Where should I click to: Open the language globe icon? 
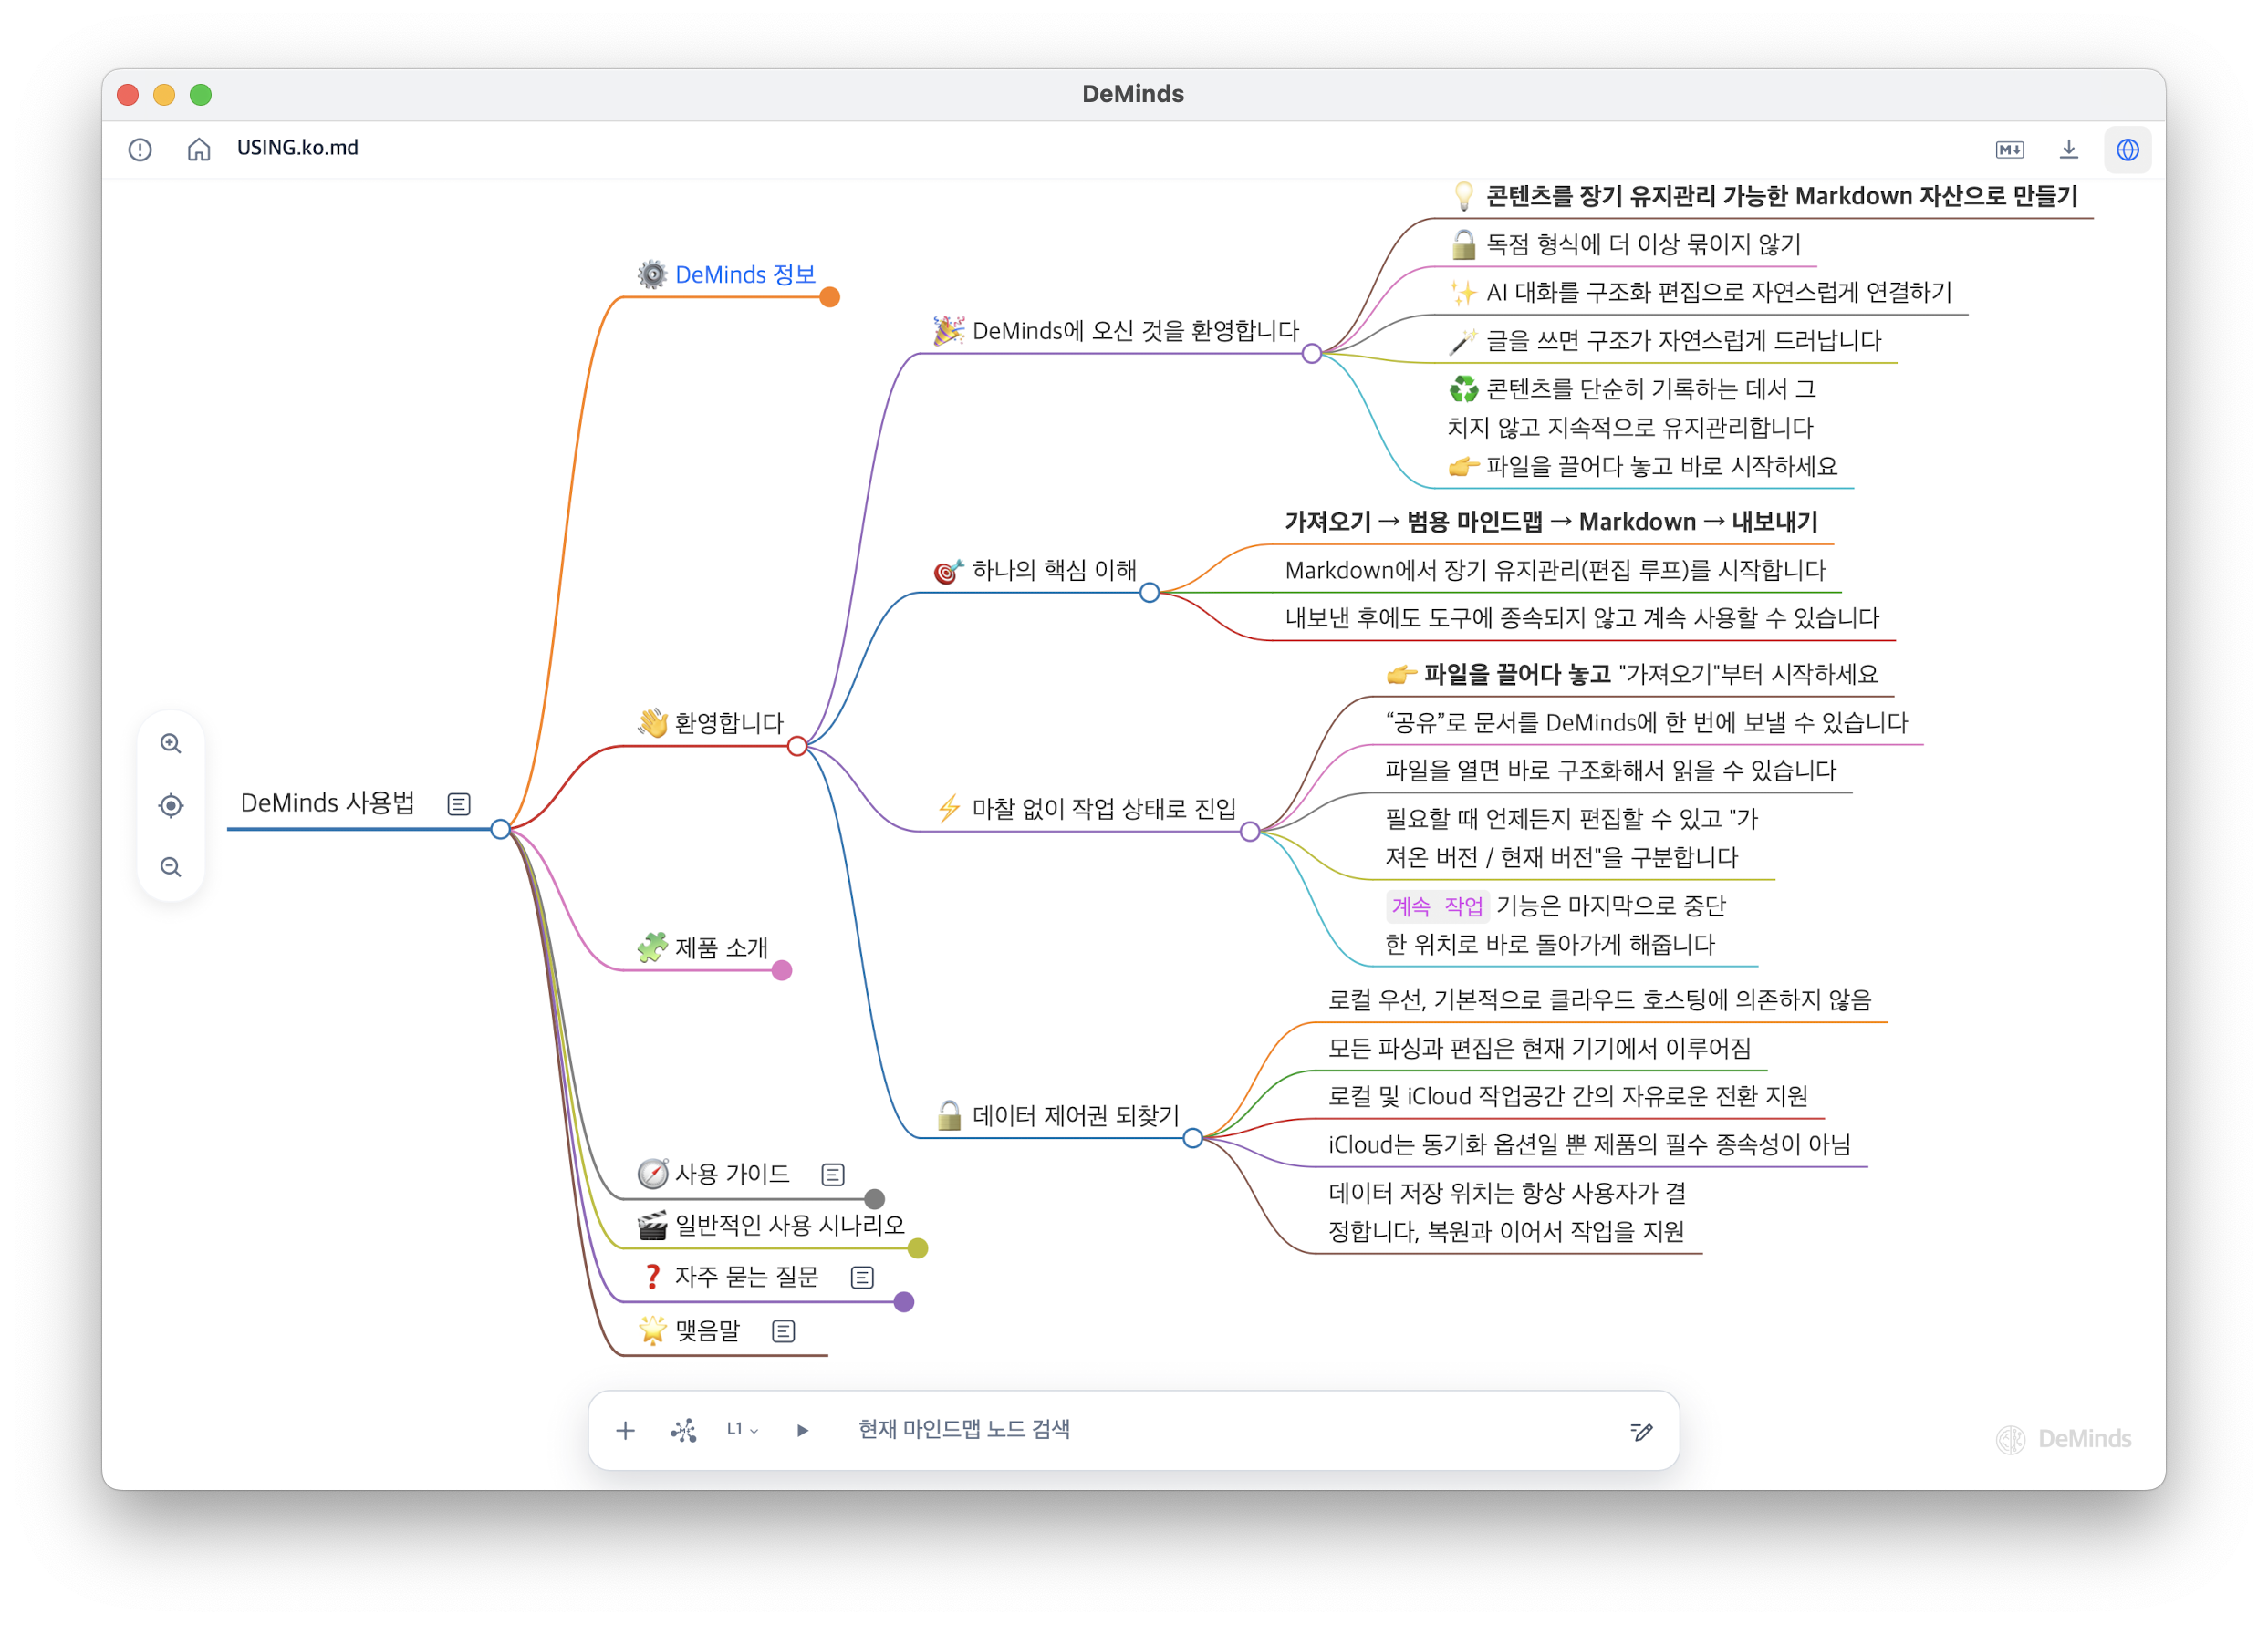coord(2128,150)
